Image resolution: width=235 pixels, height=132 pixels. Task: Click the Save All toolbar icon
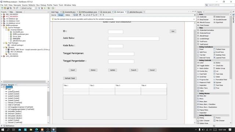[x=11, y=8]
